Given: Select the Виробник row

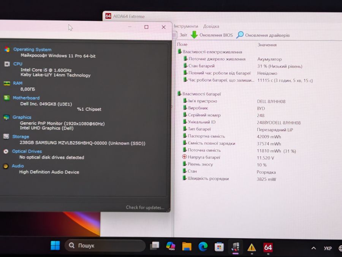Looking at the screenshot, I should (x=195, y=108).
